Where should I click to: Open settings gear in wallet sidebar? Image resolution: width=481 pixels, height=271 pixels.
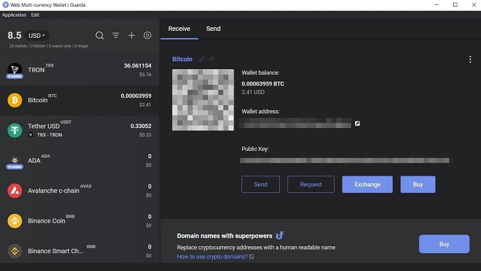(148, 36)
